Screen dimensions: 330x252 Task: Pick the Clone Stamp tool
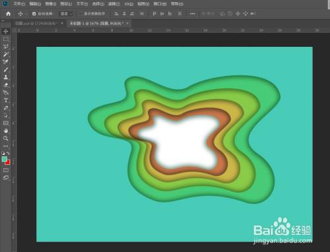(6, 77)
